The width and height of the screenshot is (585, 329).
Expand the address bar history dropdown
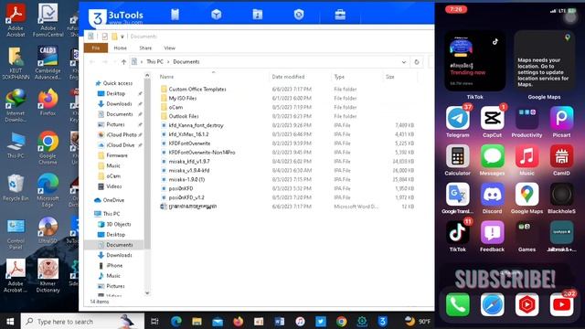[404, 62]
